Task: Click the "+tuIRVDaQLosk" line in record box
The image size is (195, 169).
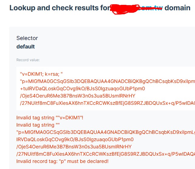Action: [x=82, y=89]
